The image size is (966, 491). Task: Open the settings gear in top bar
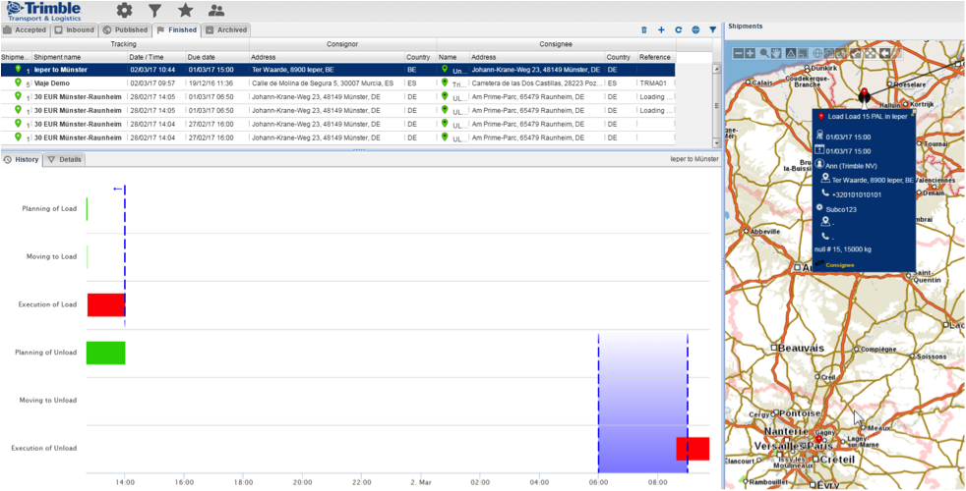[124, 11]
